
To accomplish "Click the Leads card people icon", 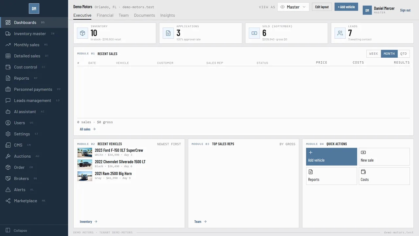I will pyautogui.click(x=340, y=33).
